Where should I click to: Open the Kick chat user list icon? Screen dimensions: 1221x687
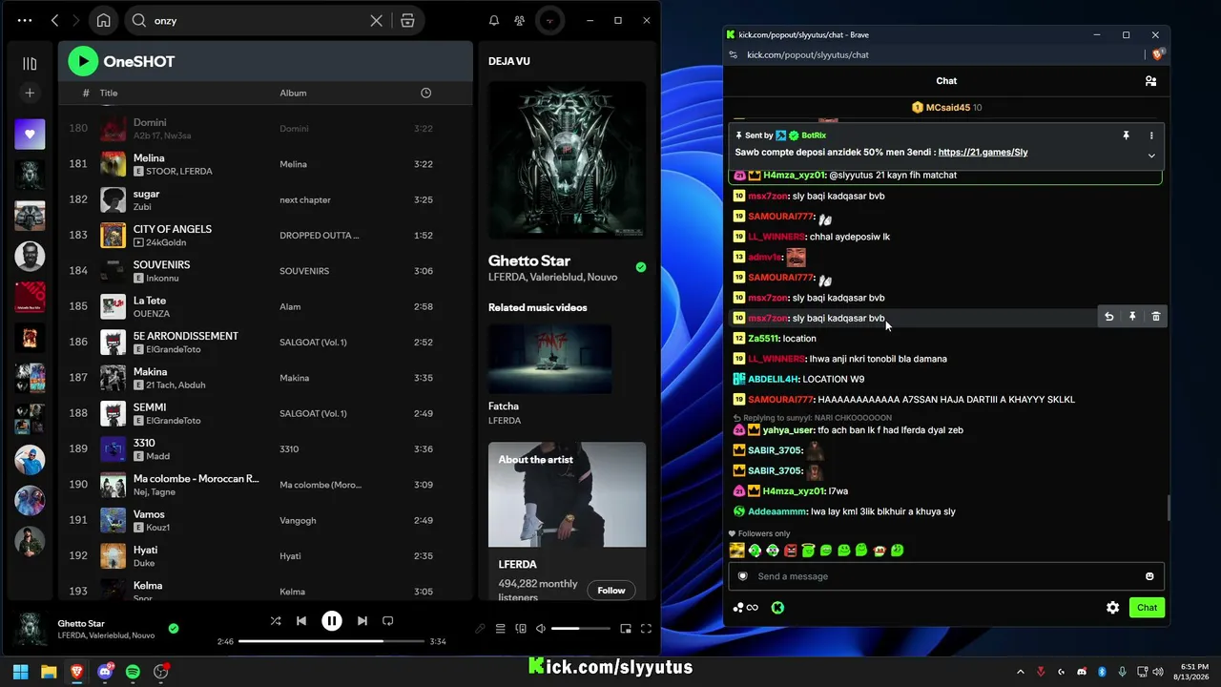point(1150,81)
